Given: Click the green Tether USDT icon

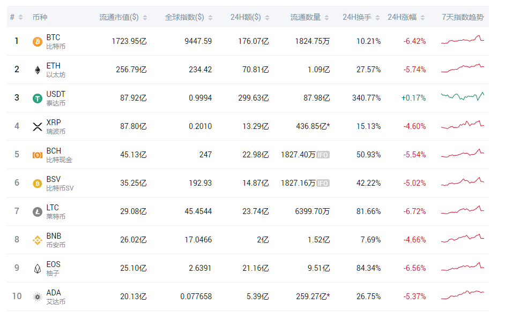Looking at the screenshot, I should (x=38, y=98).
